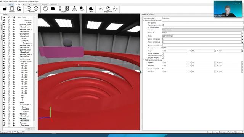
Task: Open the Библиотека tab
Action: coord(53,5)
